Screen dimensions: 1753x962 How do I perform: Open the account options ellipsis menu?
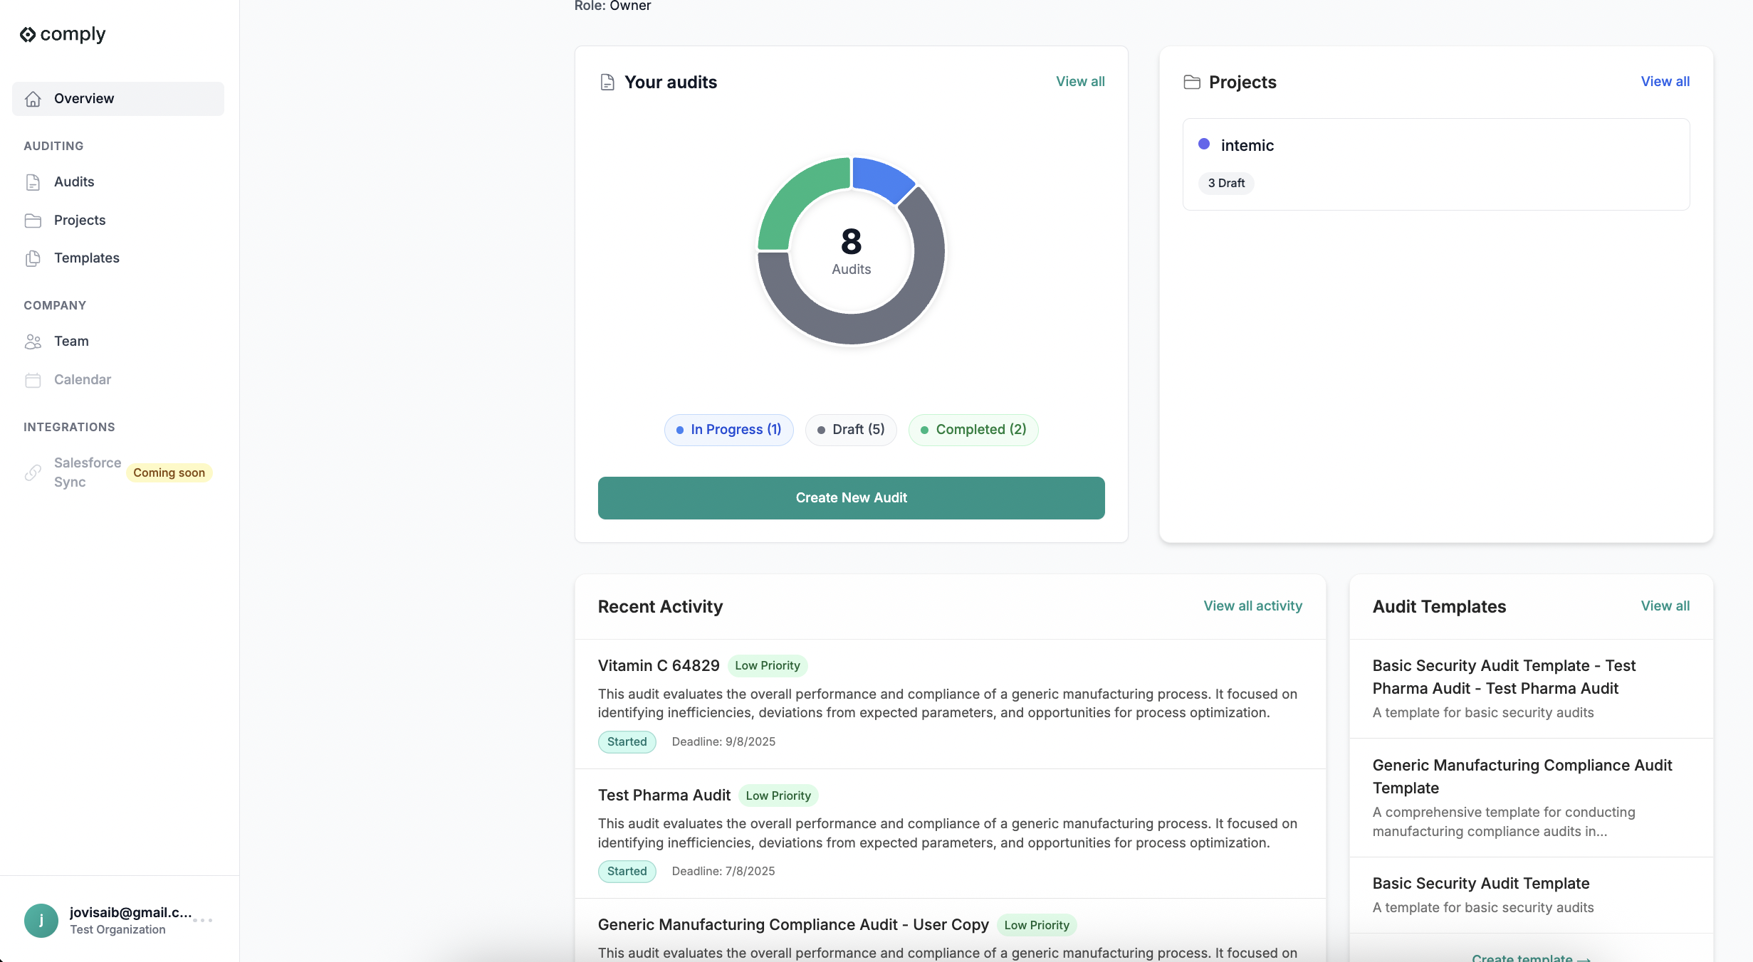tap(204, 920)
